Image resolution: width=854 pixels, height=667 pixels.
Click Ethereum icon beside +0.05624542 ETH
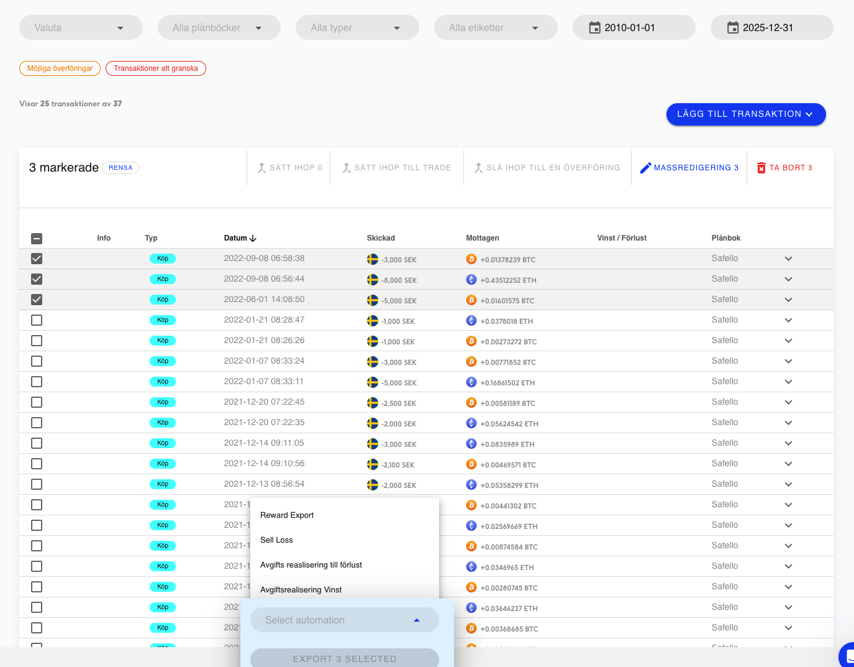pos(471,423)
